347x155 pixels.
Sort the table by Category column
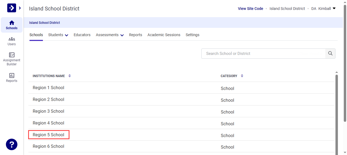[242, 76]
